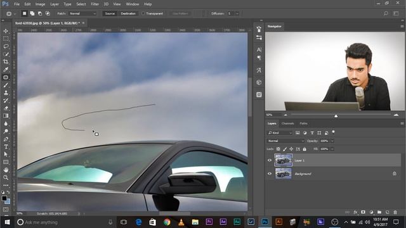Click the Destination button

(128, 13)
